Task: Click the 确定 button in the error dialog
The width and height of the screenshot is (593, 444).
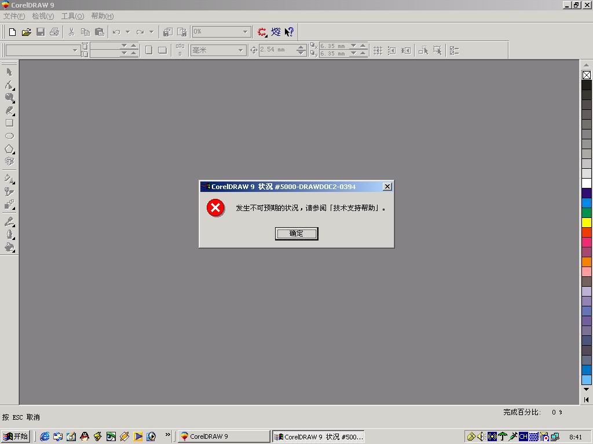Action: tap(296, 234)
